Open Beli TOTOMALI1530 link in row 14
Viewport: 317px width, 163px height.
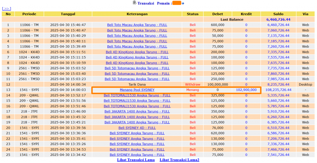coord(137,95)
